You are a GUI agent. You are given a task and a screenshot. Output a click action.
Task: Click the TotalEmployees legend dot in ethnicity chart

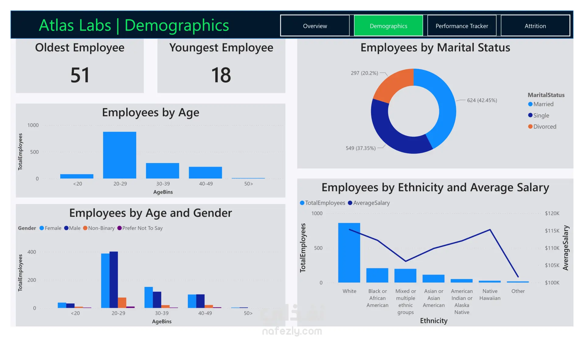click(302, 203)
